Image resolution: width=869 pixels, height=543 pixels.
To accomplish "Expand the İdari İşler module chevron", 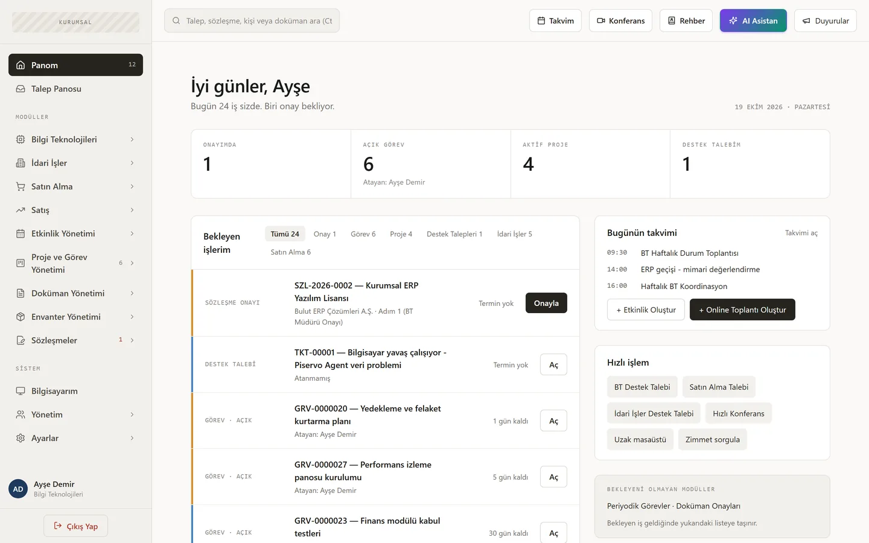I will (132, 163).
